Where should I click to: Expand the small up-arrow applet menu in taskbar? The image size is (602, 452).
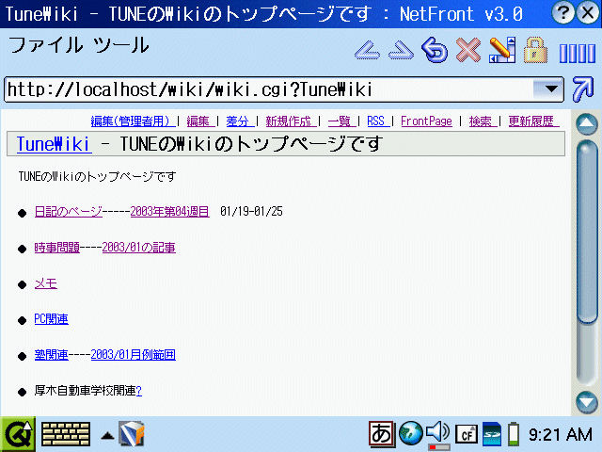[107, 435]
